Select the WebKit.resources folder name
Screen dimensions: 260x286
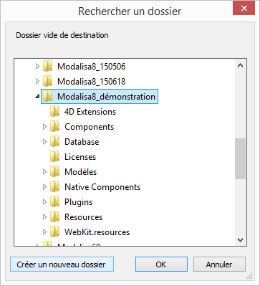97,232
